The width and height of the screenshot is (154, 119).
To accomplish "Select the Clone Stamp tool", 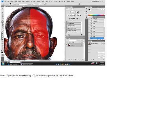I will [3, 24].
